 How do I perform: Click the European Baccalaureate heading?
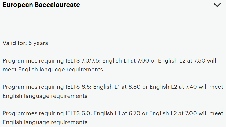click(41, 5)
